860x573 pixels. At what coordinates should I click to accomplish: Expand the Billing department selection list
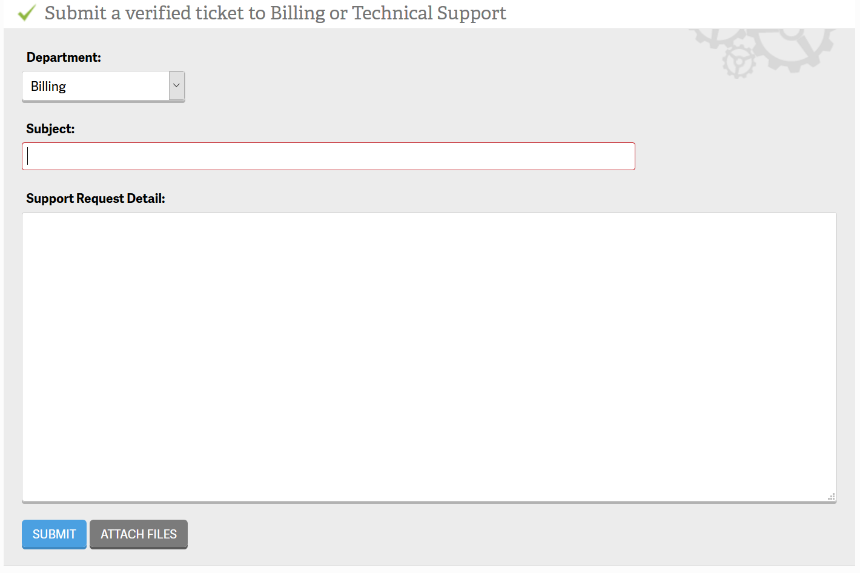(x=103, y=86)
